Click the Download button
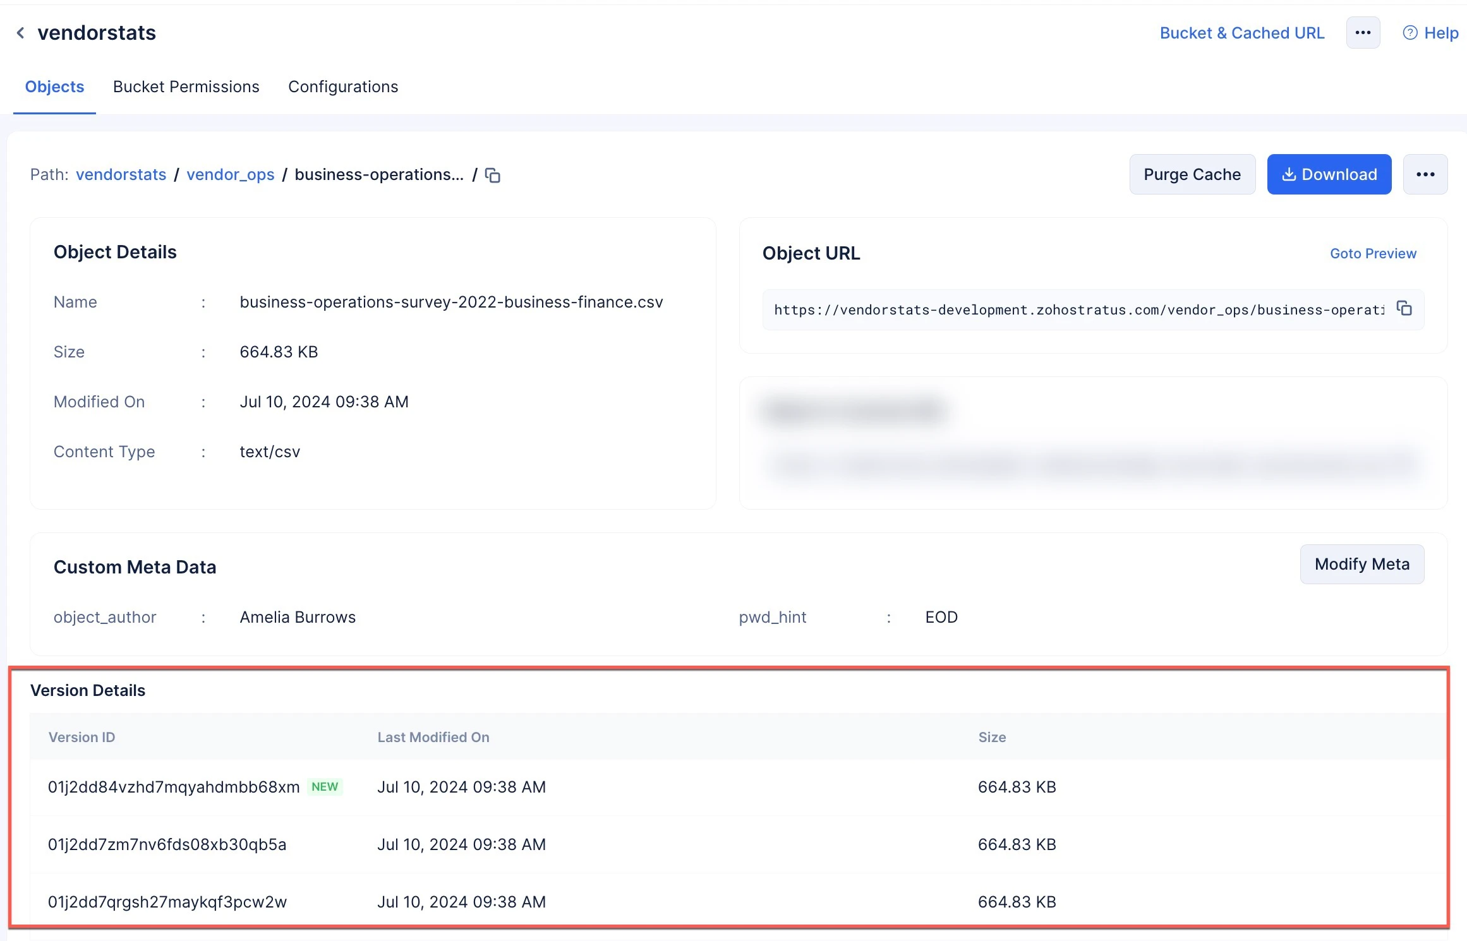The height and width of the screenshot is (941, 1467). coord(1329,174)
